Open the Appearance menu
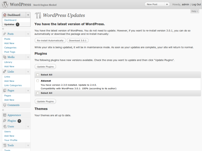 coord(14,115)
